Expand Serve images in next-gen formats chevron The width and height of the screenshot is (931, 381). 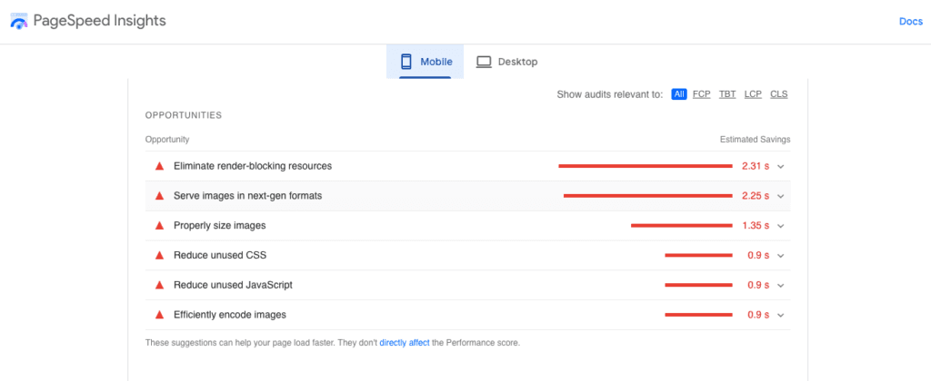tap(780, 197)
